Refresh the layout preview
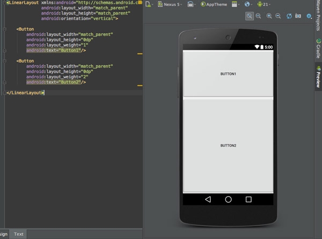 [x=289, y=16]
